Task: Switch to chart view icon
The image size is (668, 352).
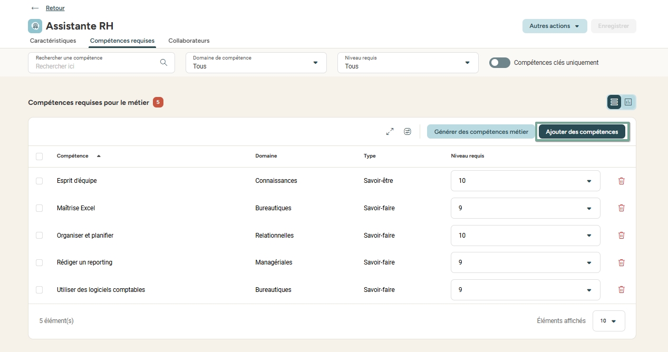Action: click(628, 102)
